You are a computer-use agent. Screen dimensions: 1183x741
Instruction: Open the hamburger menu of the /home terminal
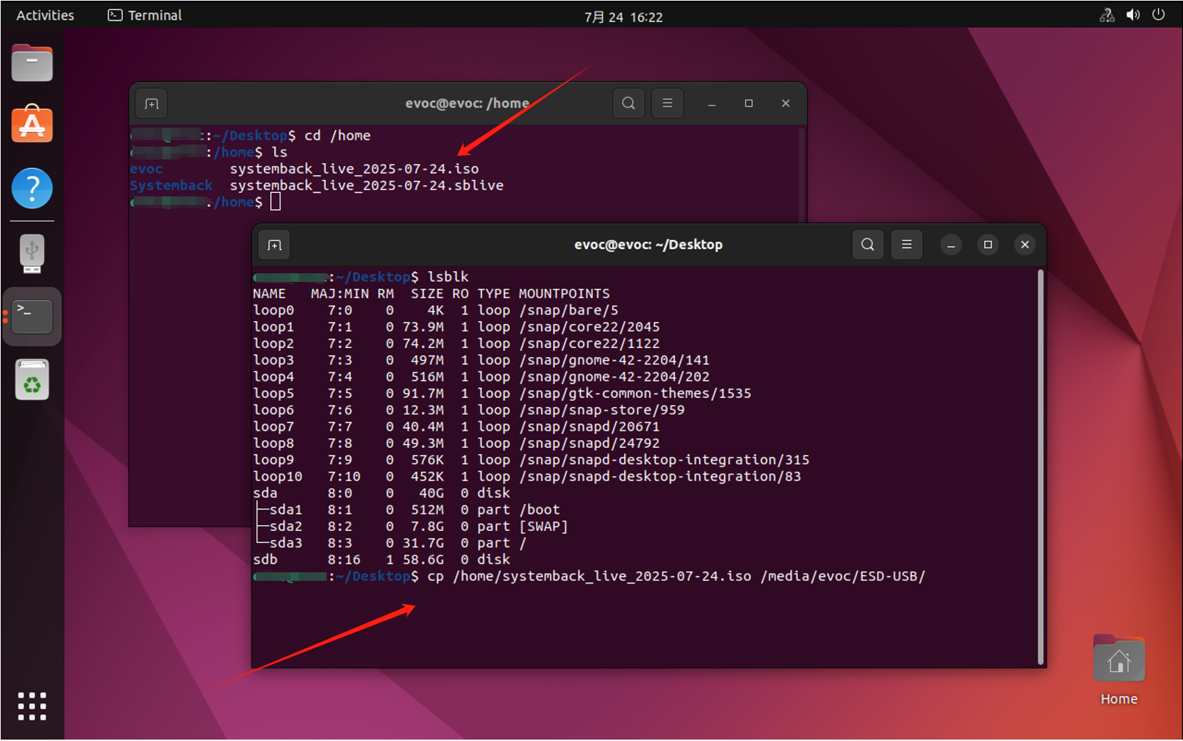[x=667, y=103]
